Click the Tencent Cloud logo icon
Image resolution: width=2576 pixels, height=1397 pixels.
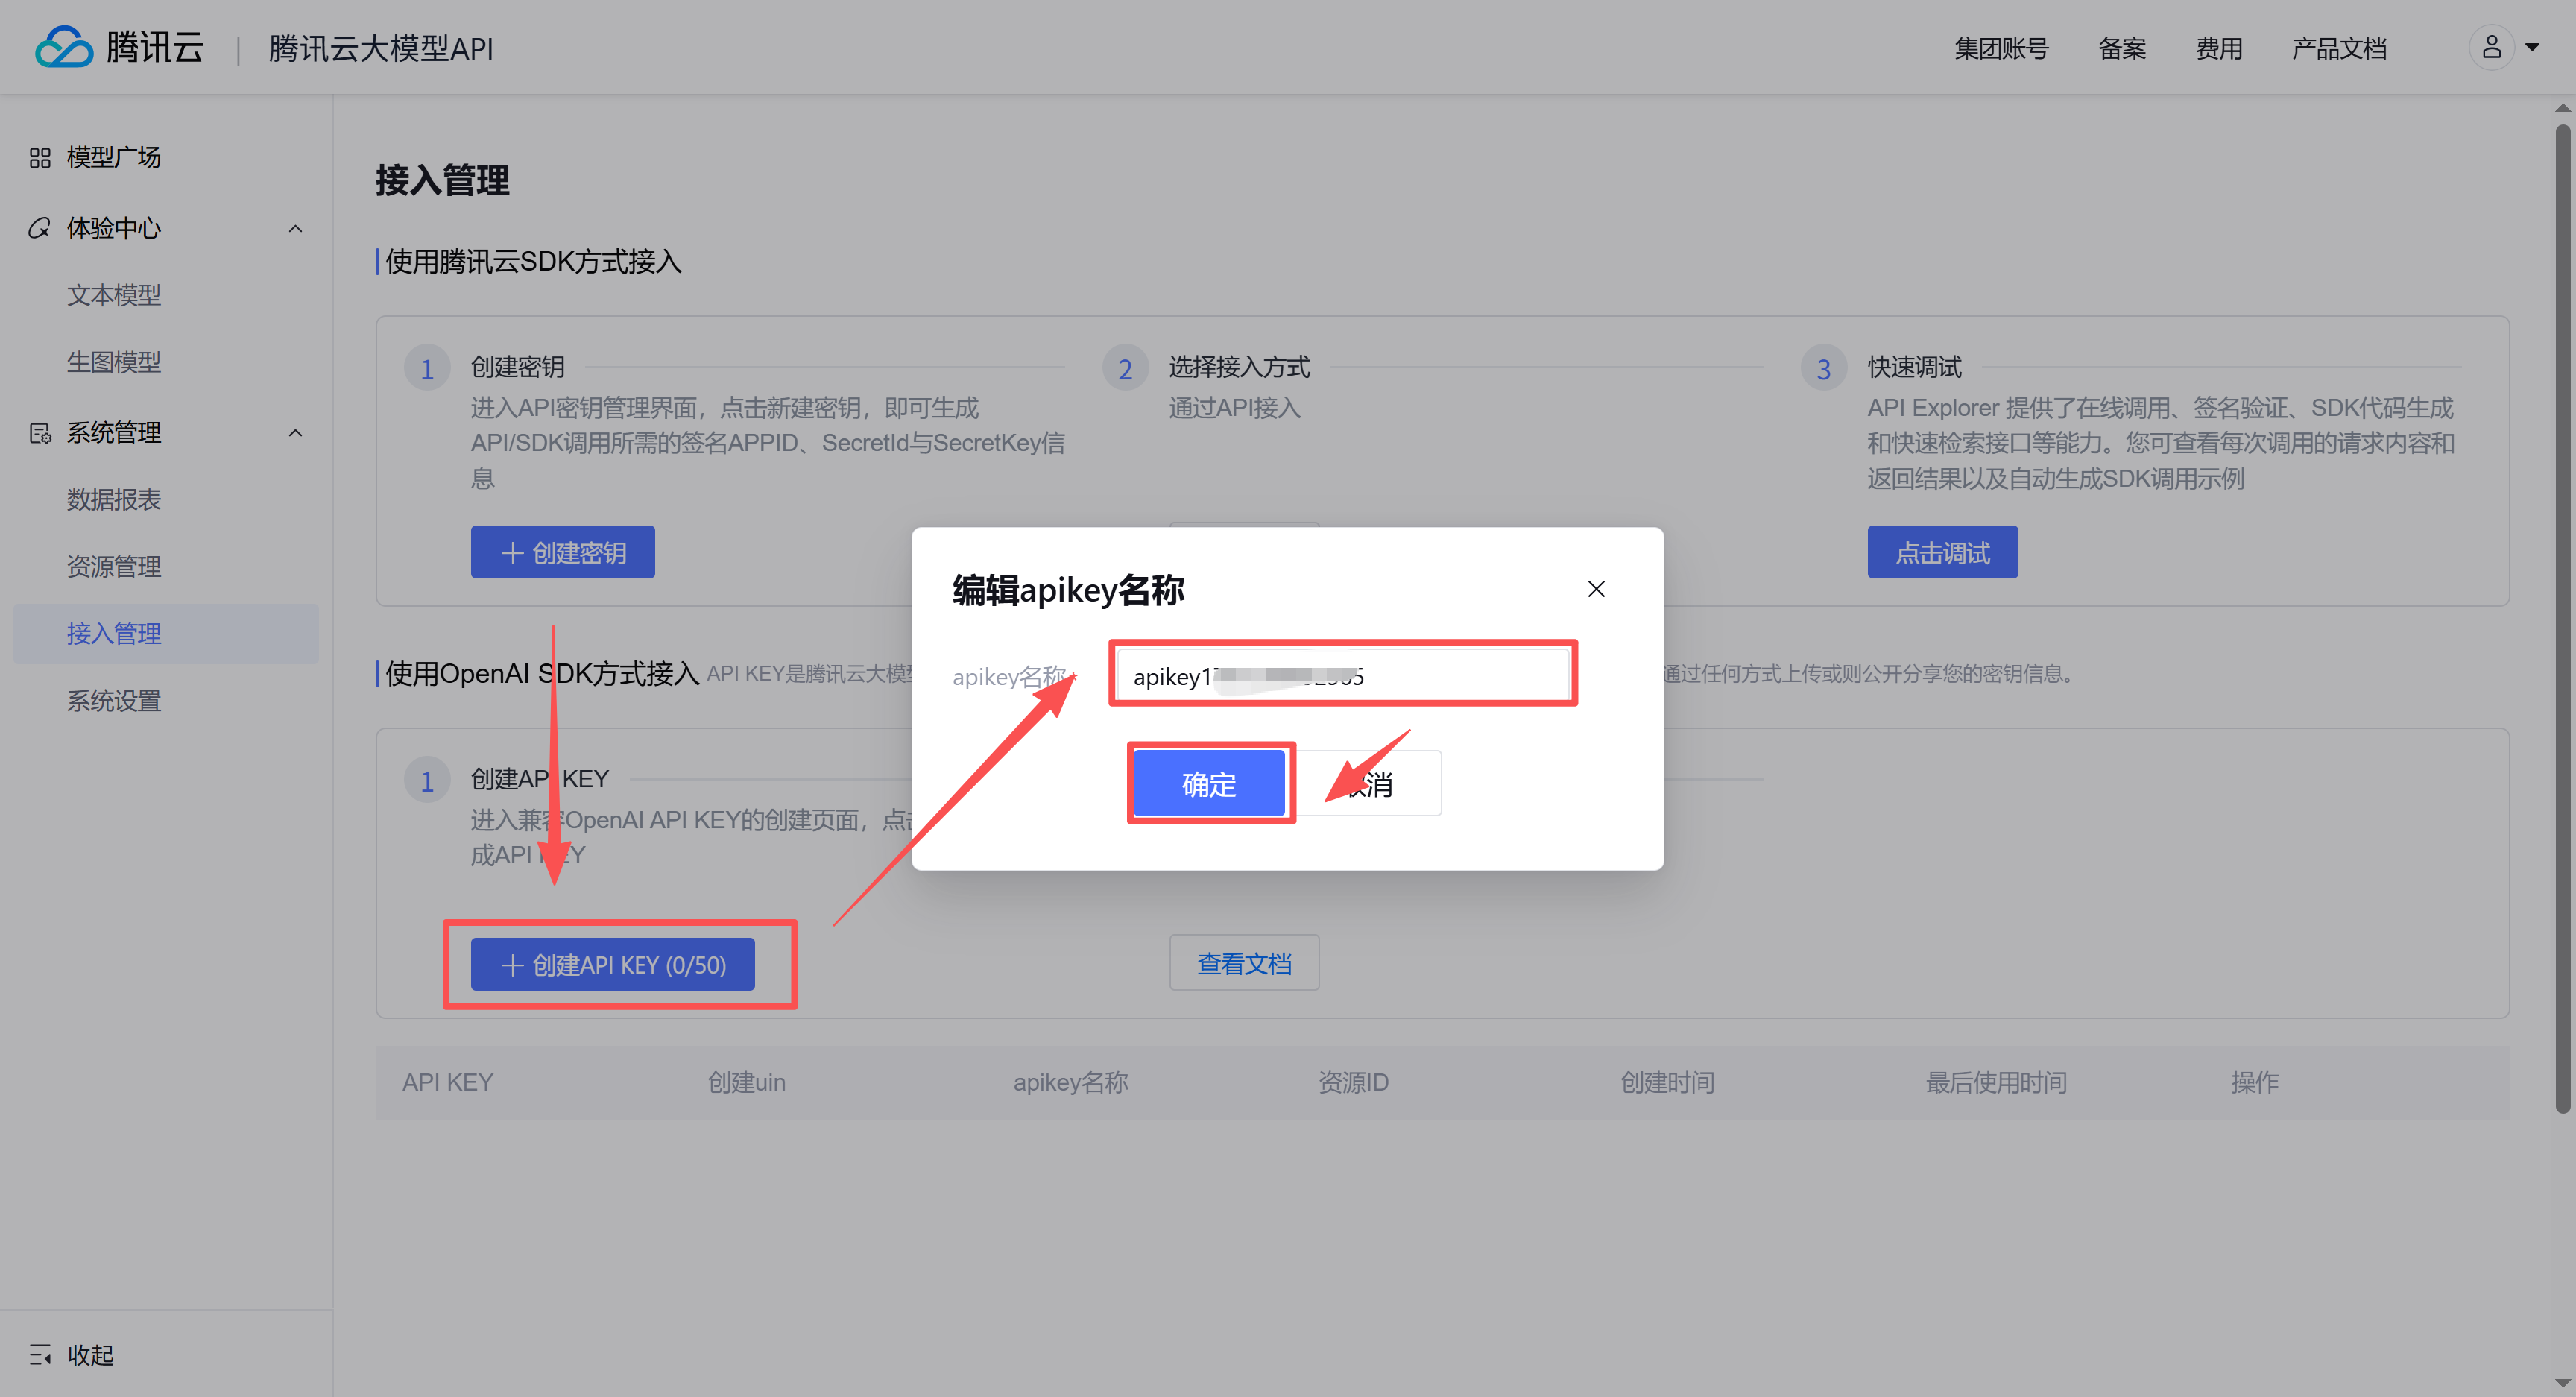tap(64, 47)
